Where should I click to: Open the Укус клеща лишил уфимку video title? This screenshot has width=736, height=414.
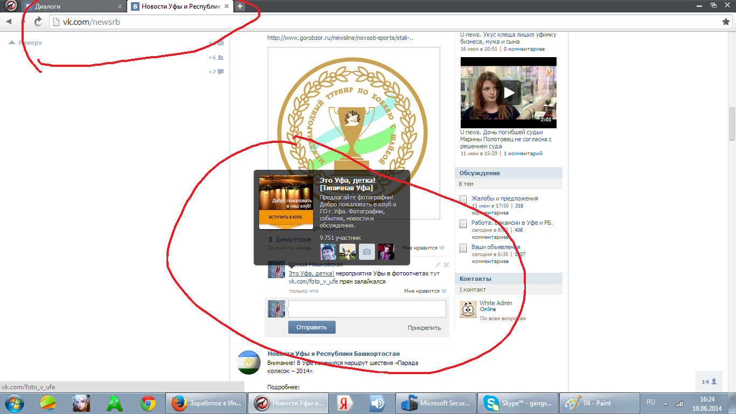click(x=508, y=38)
